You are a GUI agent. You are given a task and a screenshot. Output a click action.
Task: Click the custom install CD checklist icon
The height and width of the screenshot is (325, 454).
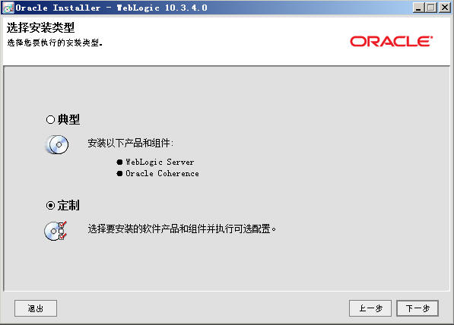pyautogui.click(x=56, y=231)
